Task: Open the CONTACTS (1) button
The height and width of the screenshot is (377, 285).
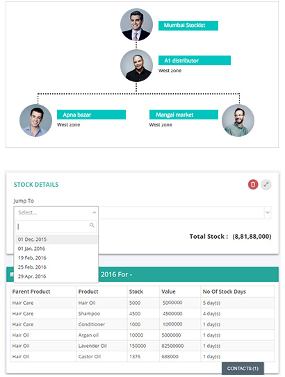Action: click(x=243, y=369)
